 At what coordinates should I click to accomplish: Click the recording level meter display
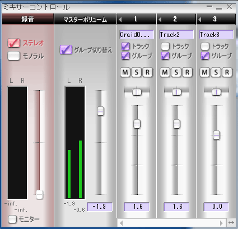pyautogui.click(x=17, y=143)
